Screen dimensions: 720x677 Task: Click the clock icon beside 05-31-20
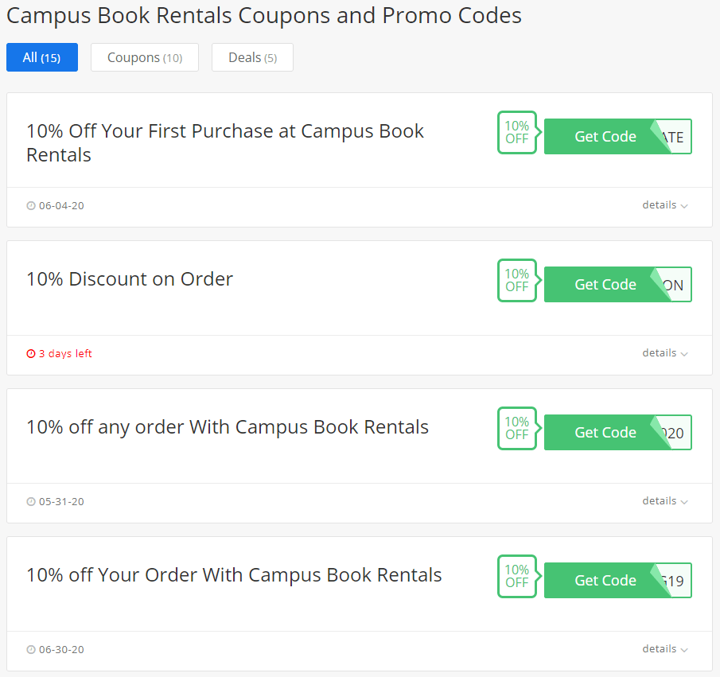[31, 501]
